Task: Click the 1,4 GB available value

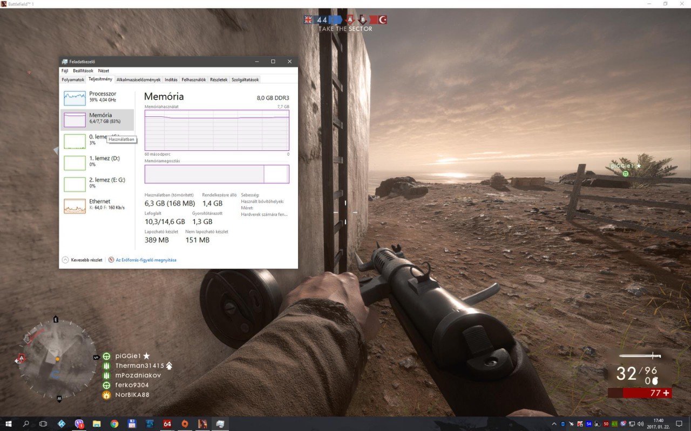Action: point(213,203)
